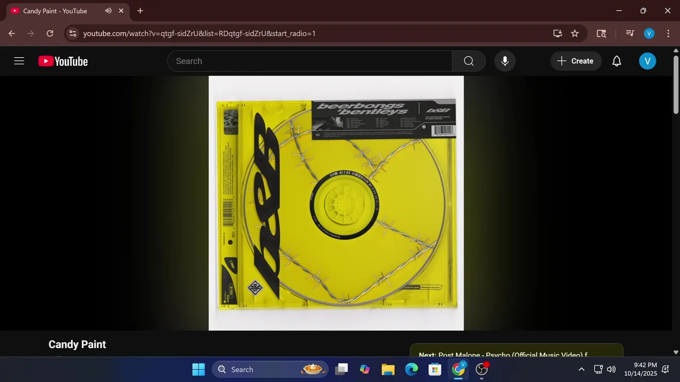Restore down the Chrome window
680x382 pixels.
point(643,11)
